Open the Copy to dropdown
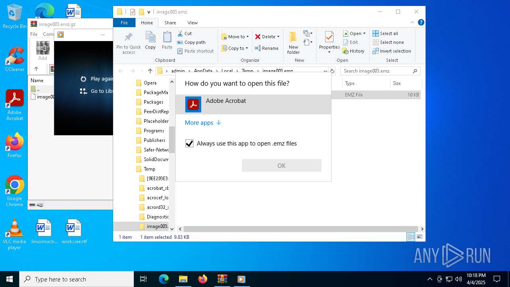This screenshot has height=287, width=510. click(x=235, y=48)
